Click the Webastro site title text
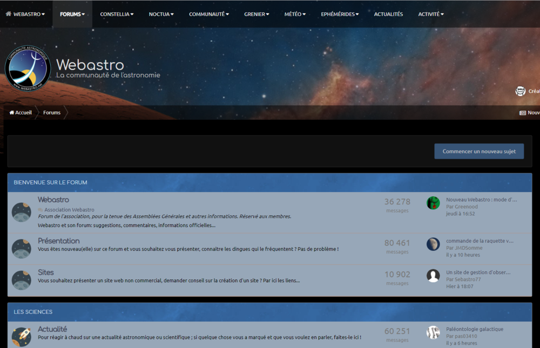The height and width of the screenshot is (348, 540). 90,65
